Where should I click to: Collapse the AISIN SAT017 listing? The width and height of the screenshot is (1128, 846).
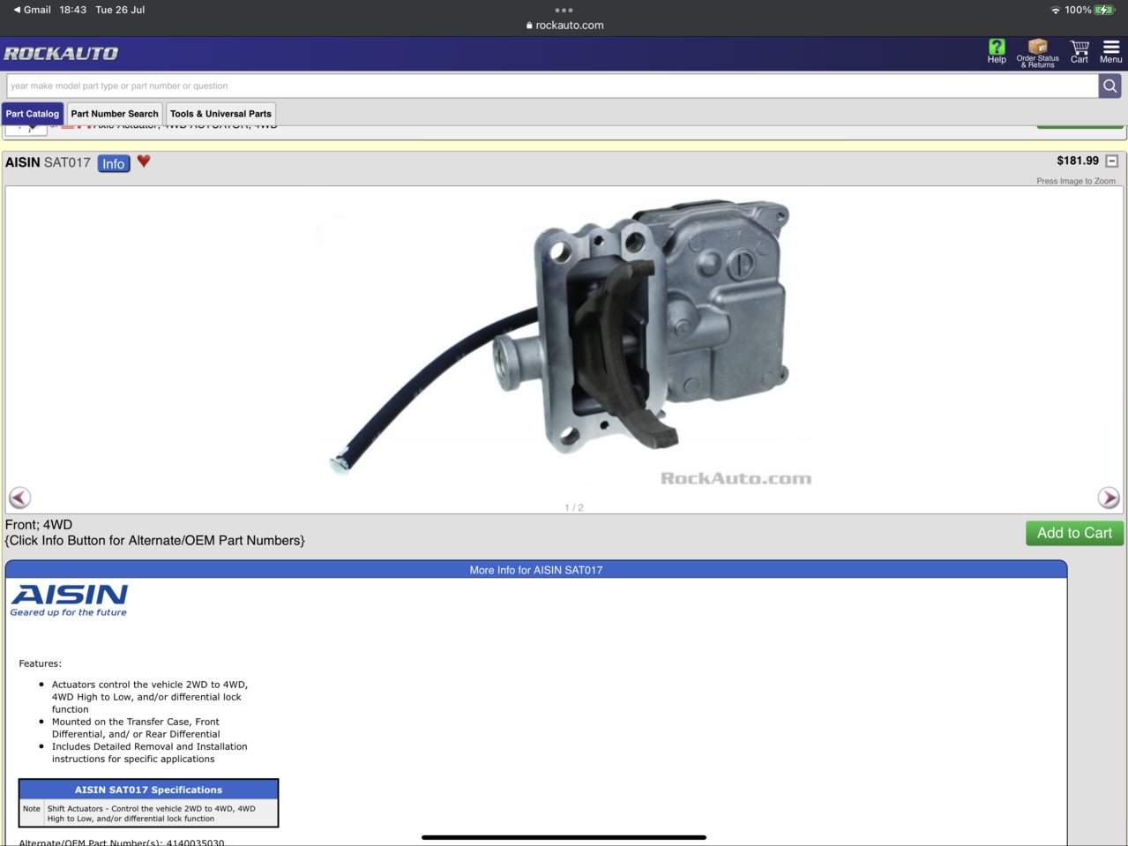click(x=1112, y=161)
